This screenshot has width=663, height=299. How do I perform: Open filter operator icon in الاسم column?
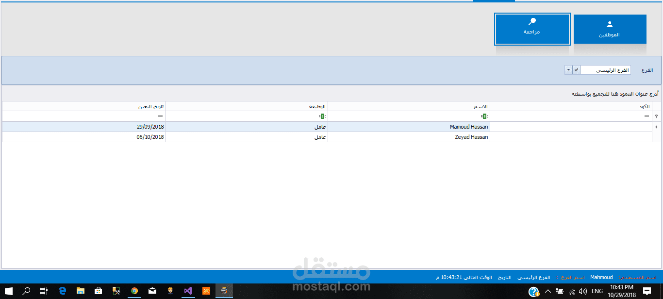(x=484, y=116)
